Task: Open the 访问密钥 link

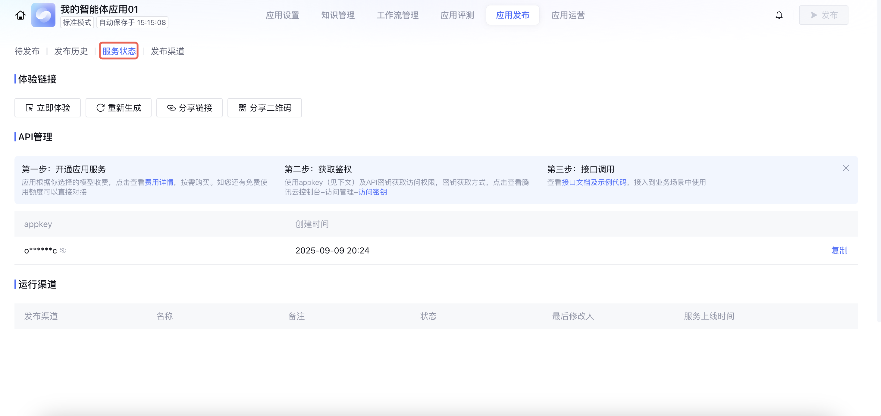Action: tap(372, 192)
